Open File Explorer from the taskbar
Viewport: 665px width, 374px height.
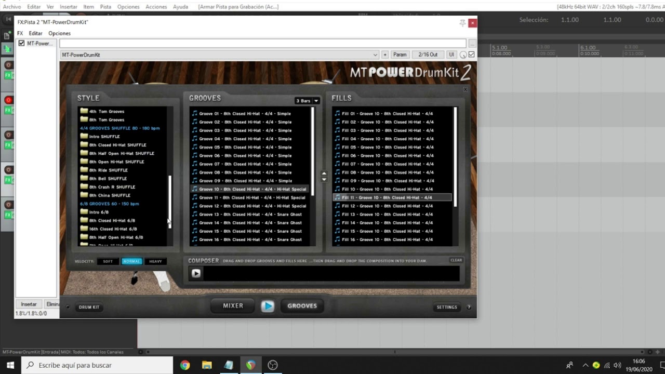[x=207, y=365]
